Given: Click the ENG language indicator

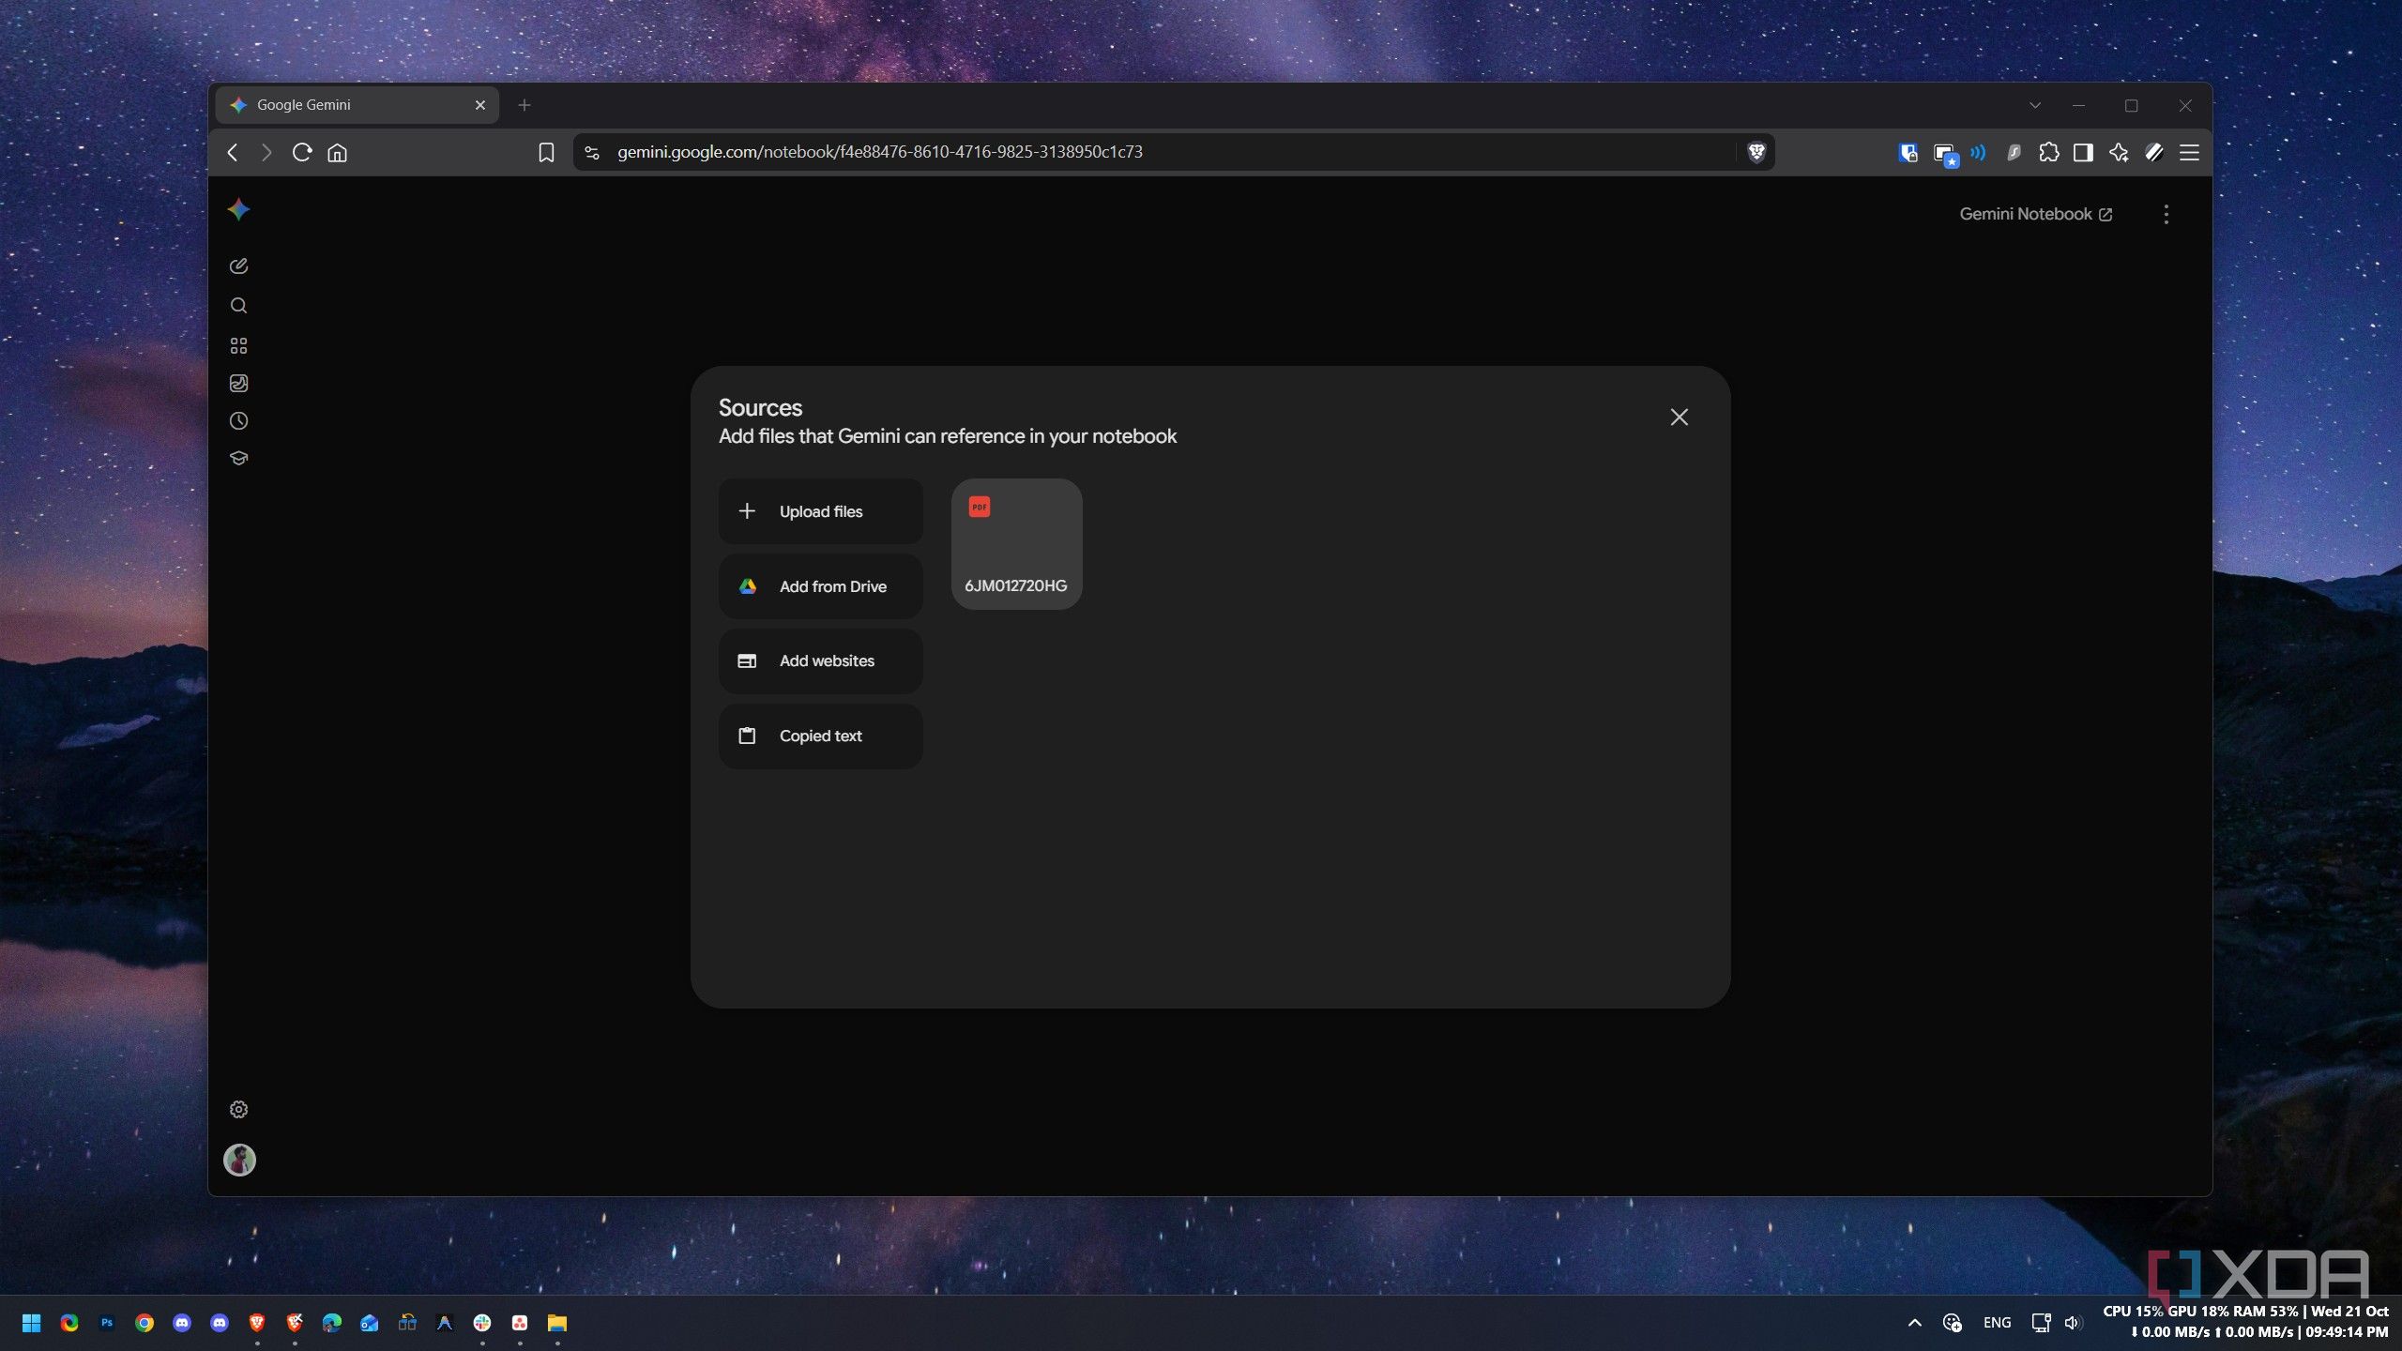Looking at the screenshot, I should [1997, 1323].
